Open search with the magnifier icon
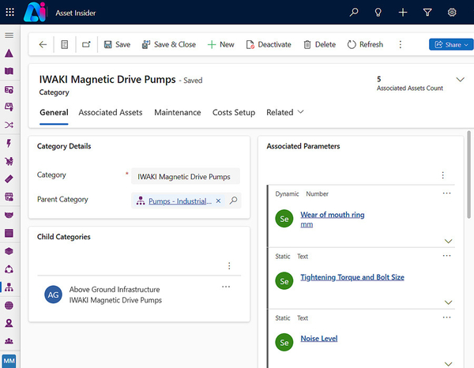Image resolution: width=474 pixels, height=368 pixels. (x=354, y=13)
